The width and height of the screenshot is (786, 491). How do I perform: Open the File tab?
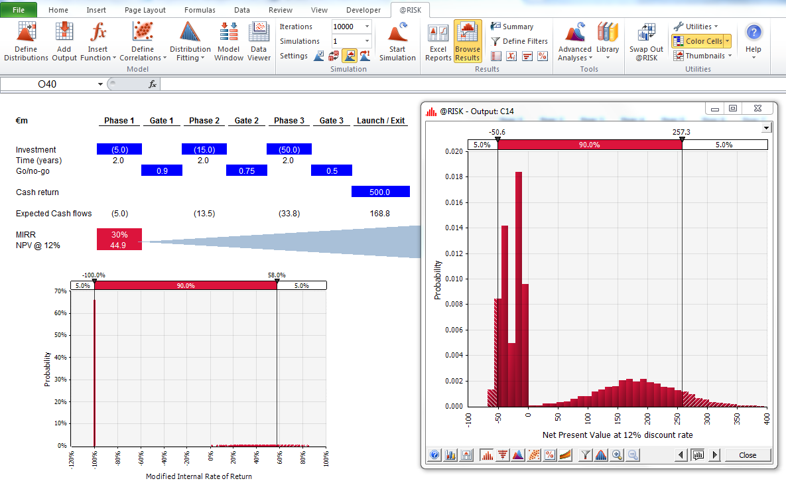[x=19, y=10]
